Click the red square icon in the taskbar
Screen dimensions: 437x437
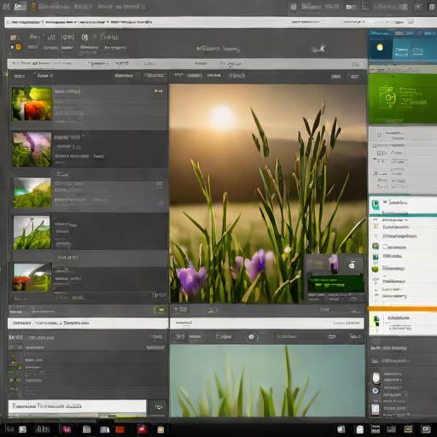[119, 429]
